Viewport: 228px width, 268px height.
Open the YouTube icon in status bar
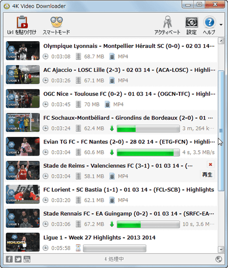click(27, 259)
